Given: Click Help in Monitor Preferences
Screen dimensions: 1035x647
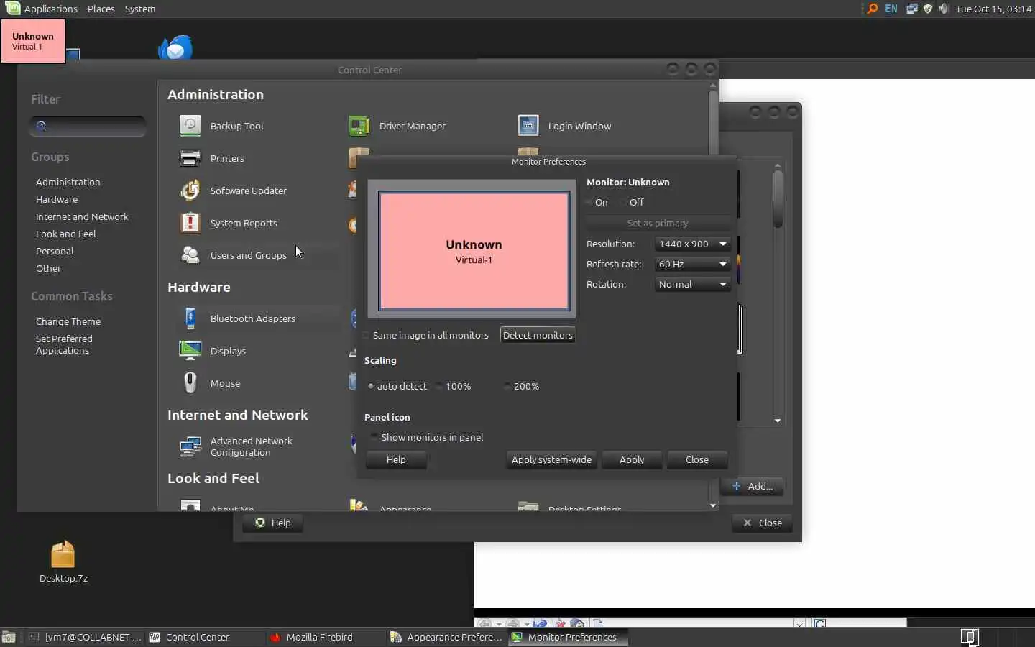Looking at the screenshot, I should tap(396, 459).
